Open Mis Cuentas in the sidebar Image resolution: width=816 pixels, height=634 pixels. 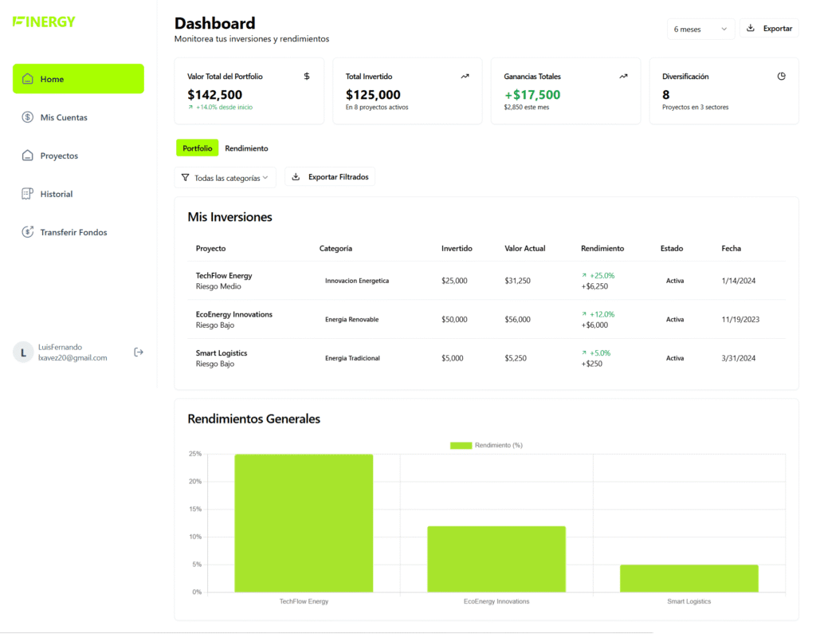[64, 117]
